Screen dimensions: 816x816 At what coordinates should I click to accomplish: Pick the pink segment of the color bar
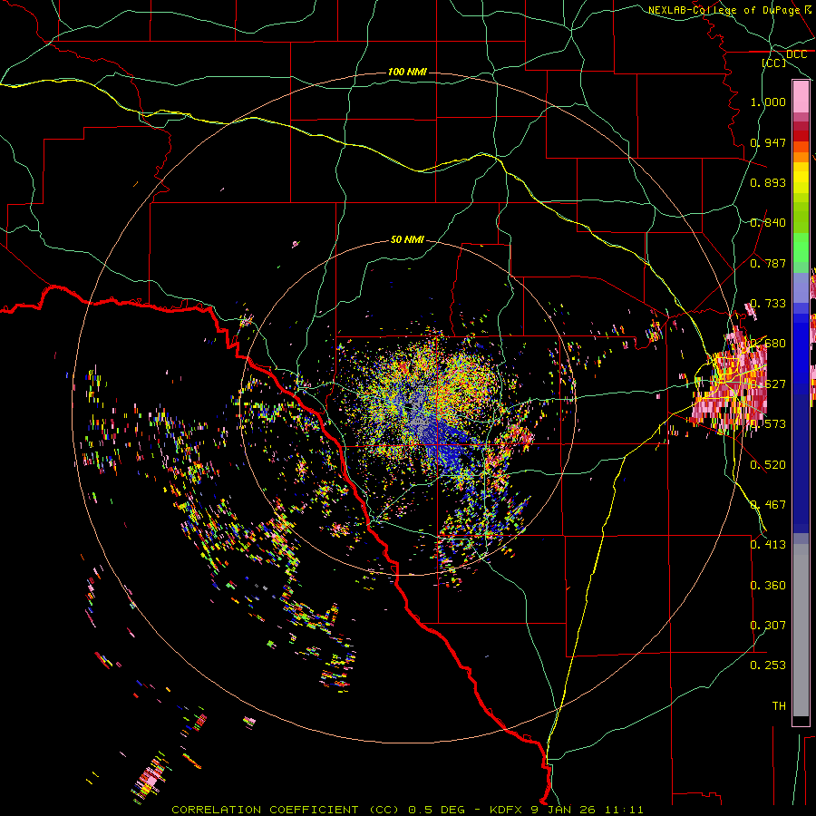point(801,97)
